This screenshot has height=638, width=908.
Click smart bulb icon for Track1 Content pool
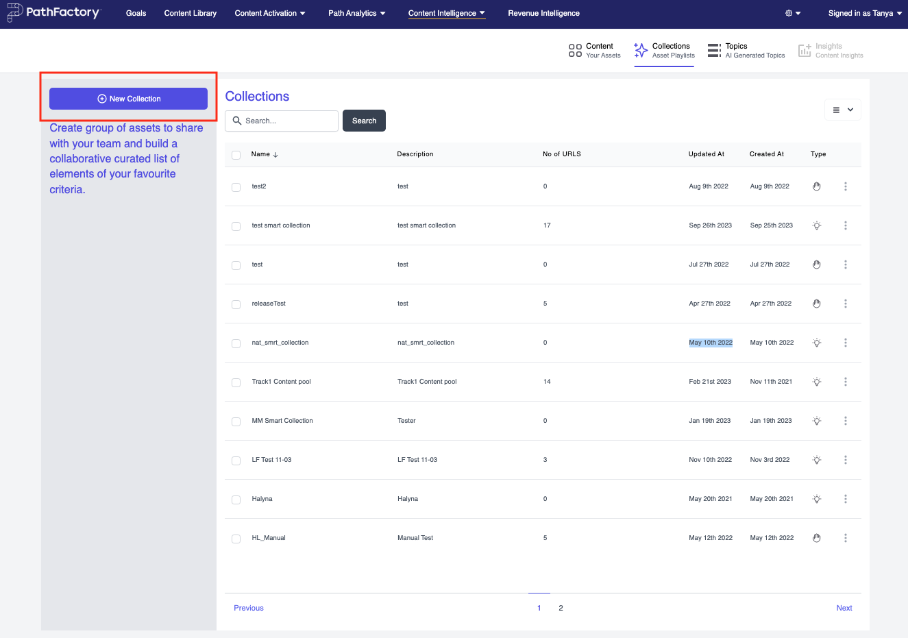coord(816,382)
